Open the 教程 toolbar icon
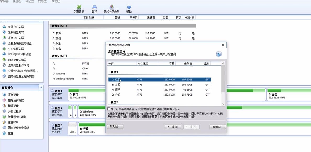The height and width of the screenshot is (152, 311). click(95, 9)
